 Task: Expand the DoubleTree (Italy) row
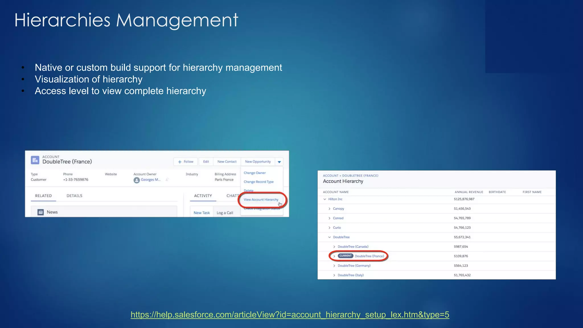(334, 275)
